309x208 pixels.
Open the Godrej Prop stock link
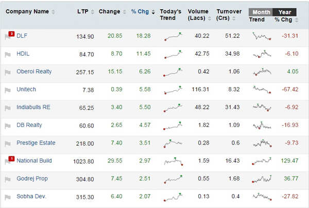pos(32,179)
